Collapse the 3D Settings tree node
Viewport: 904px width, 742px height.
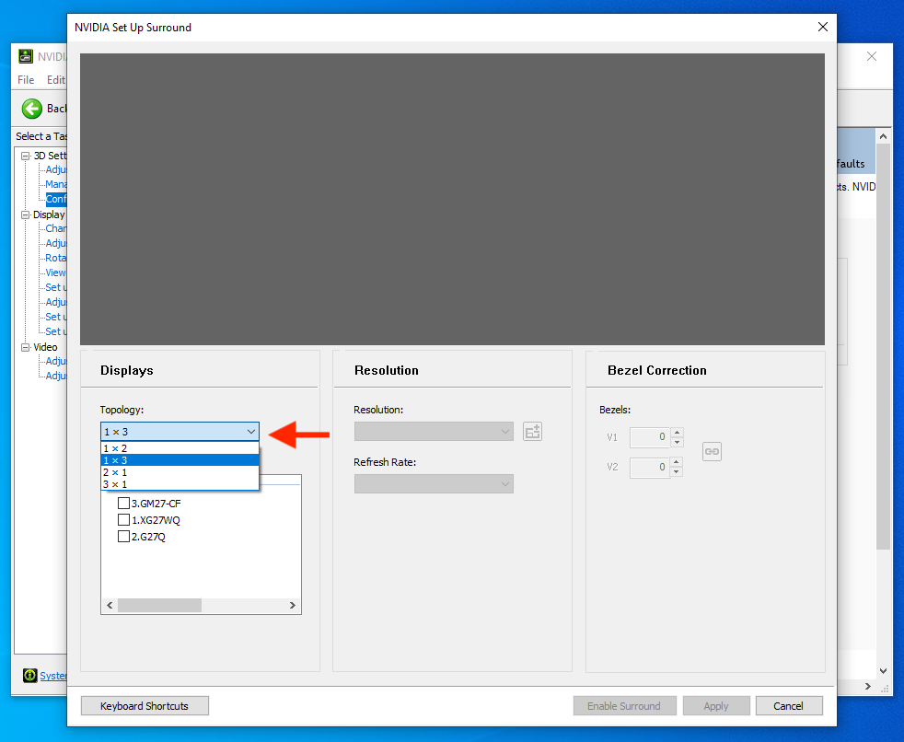[26, 156]
